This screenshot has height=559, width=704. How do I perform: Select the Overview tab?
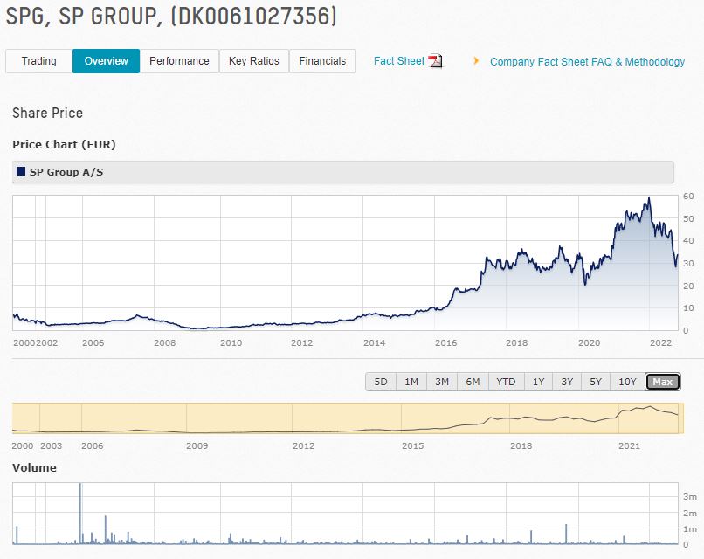click(106, 61)
